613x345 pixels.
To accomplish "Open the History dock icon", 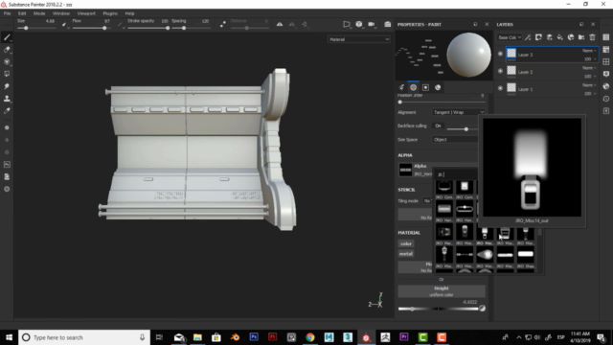I will pos(606,99).
